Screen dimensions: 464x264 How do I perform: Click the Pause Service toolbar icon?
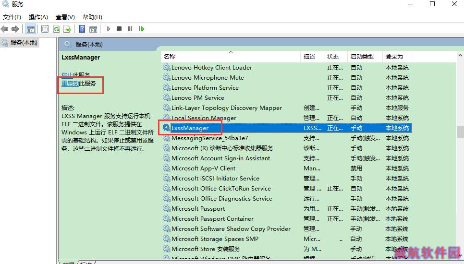click(130, 29)
